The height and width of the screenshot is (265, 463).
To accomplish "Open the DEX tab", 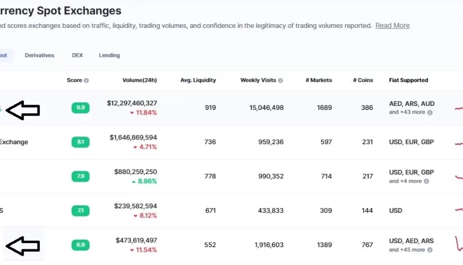I will pyautogui.click(x=78, y=56).
